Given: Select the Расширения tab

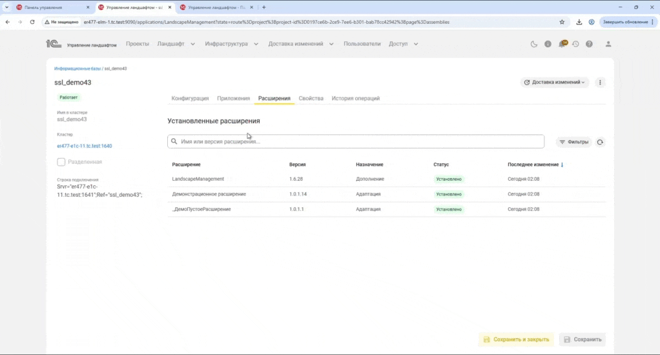Looking at the screenshot, I should pos(274,98).
